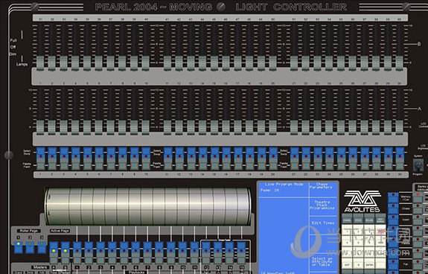Hit grey Palette/Flash button above number 25
The height and width of the screenshot is (274, 428).
341,165
